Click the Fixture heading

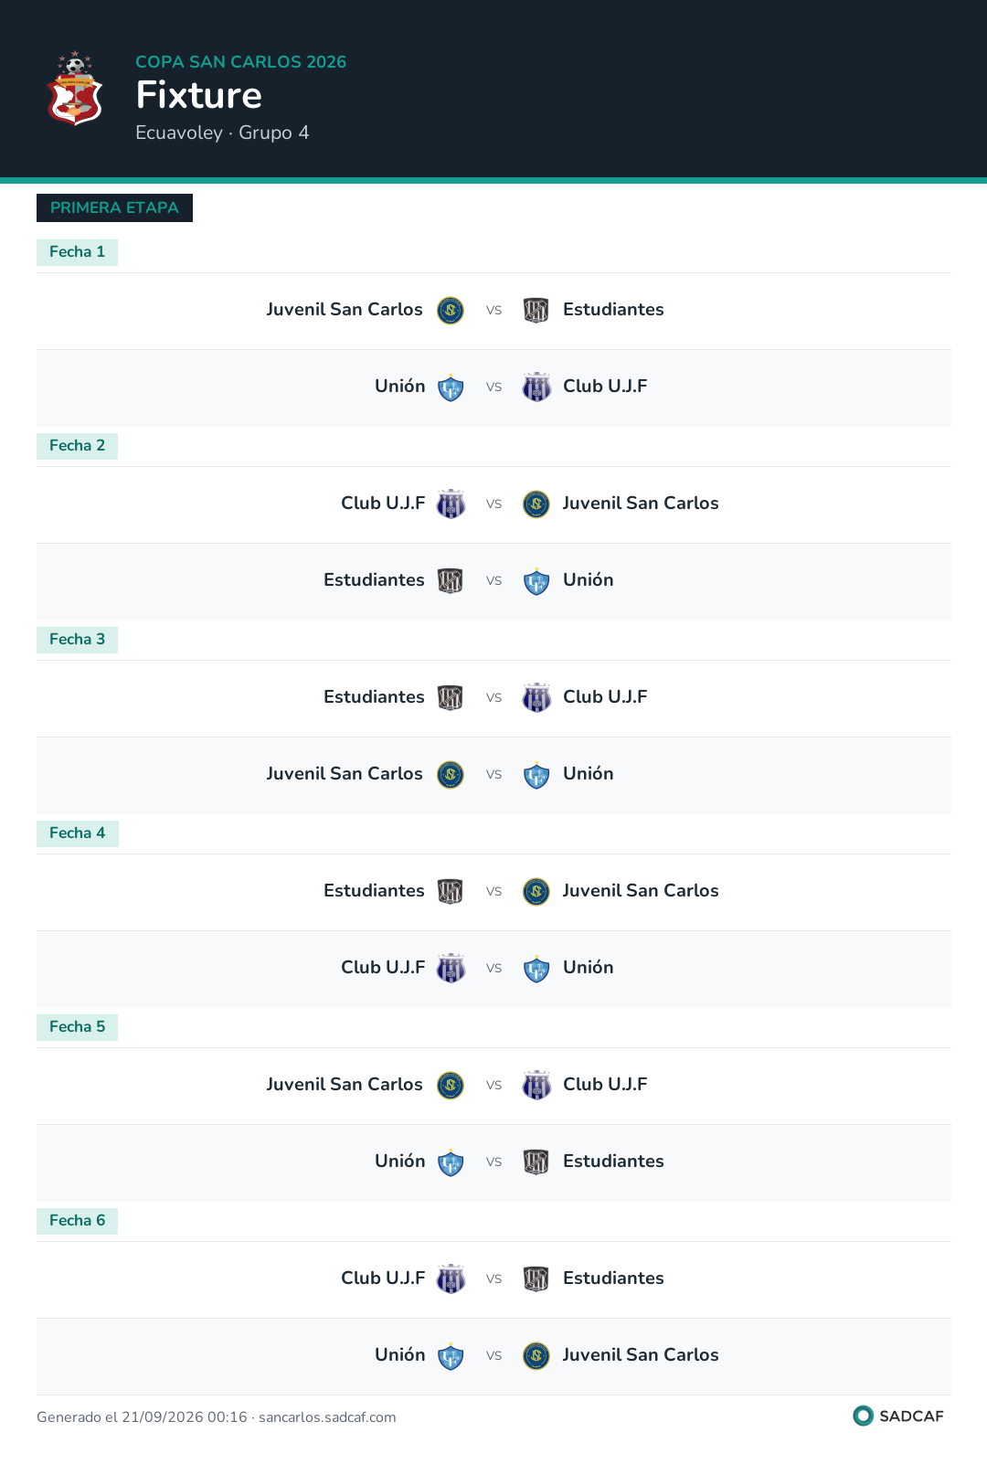pyautogui.click(x=199, y=95)
